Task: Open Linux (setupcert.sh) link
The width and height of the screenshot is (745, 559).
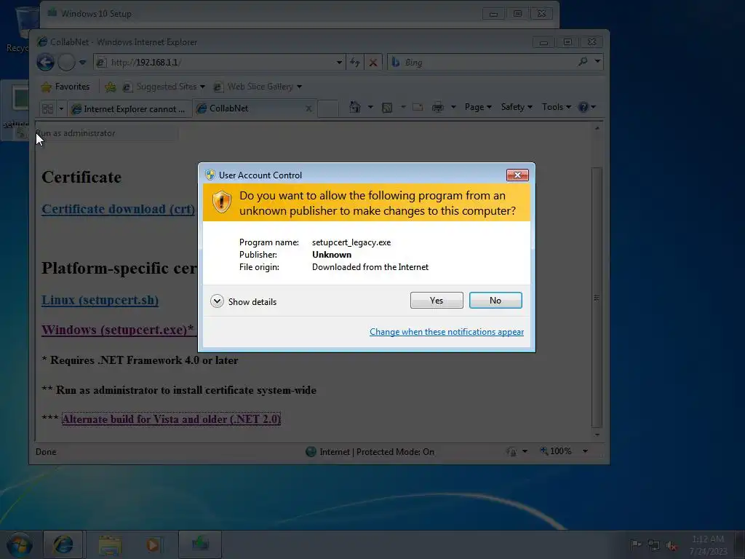Action: [x=100, y=300]
